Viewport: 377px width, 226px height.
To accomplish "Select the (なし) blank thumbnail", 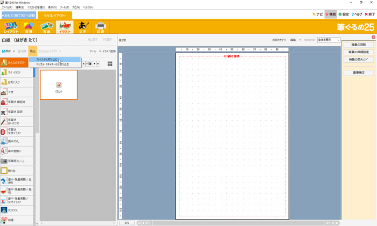I will point(59,85).
